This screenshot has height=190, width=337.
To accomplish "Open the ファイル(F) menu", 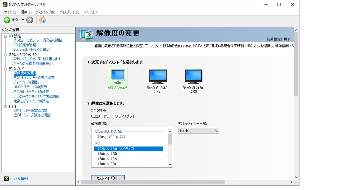I will coord(9,12).
